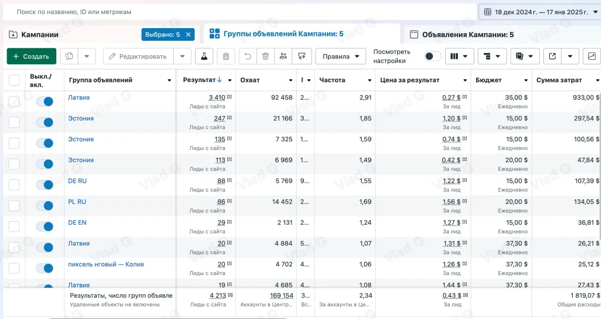Open the A/B test flask icon
The height and width of the screenshot is (319, 601).
click(x=204, y=56)
